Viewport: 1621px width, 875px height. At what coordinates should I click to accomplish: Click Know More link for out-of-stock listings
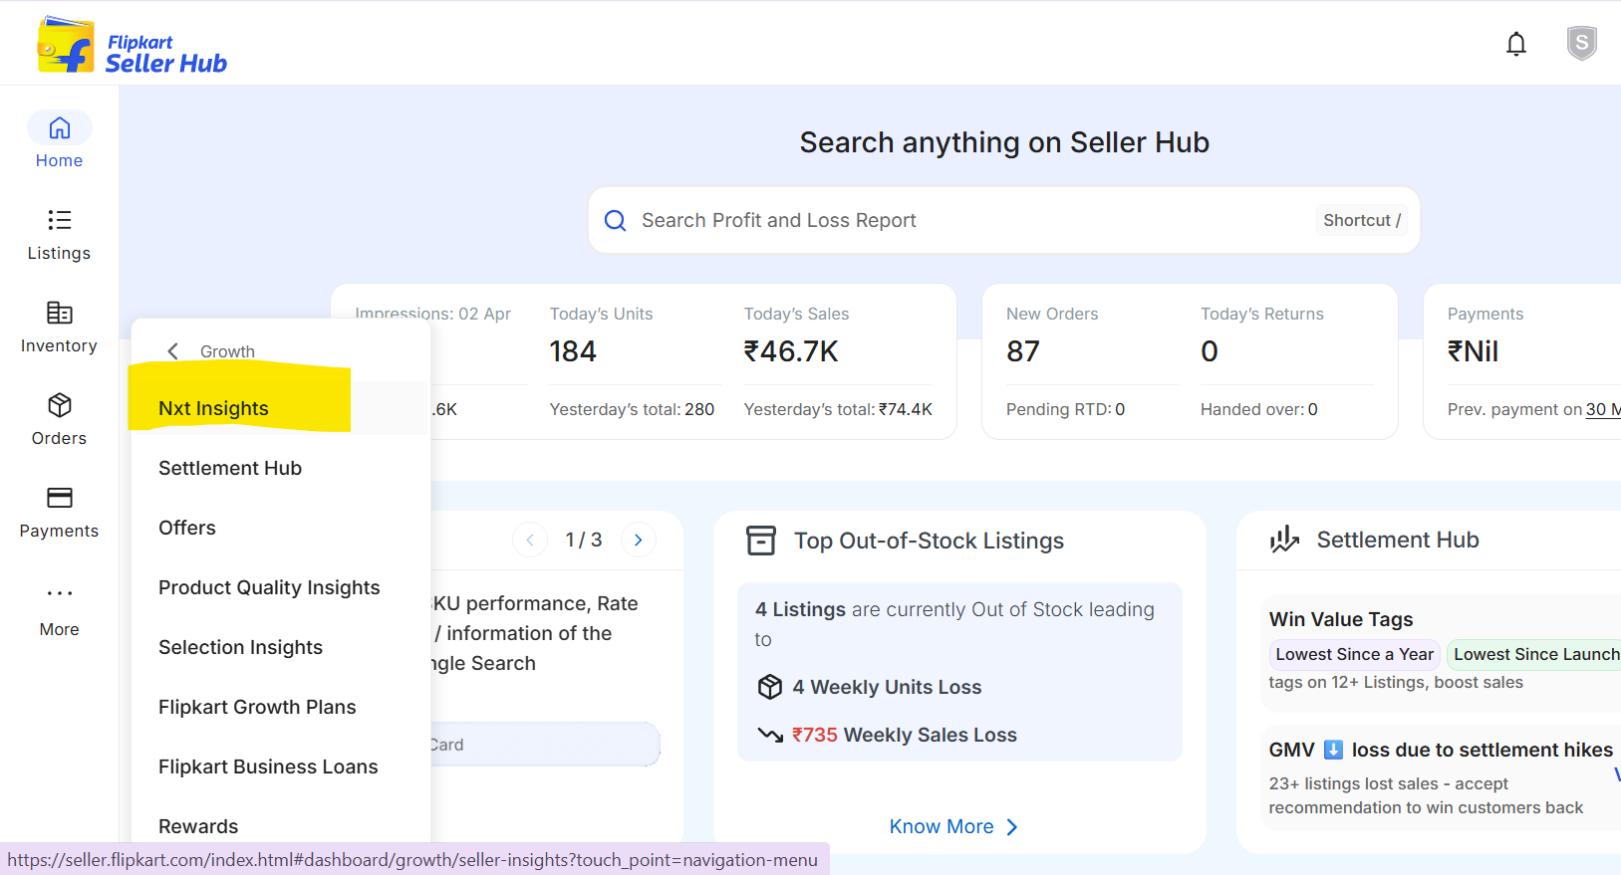[x=952, y=826]
